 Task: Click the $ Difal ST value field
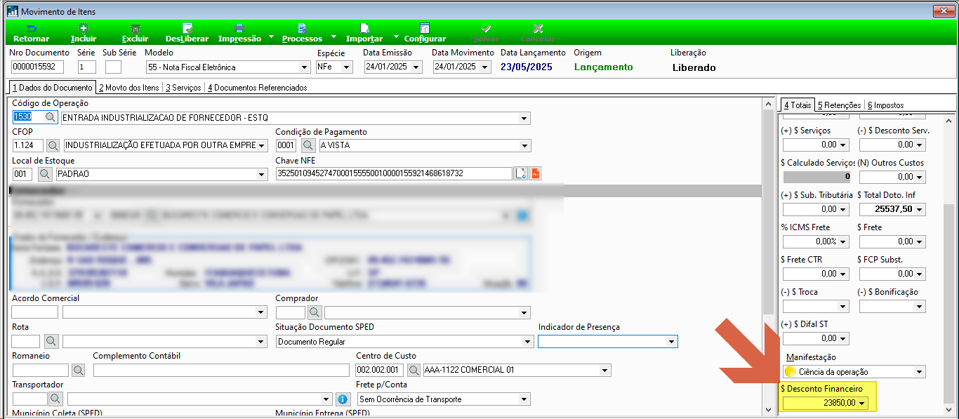[816, 338]
